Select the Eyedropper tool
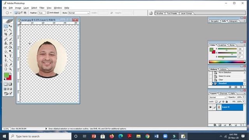Viewport: 249px width, 140px height. [x=11, y=65]
